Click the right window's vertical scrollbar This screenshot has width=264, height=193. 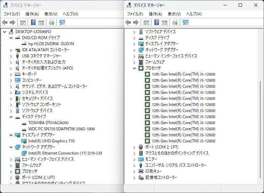pyautogui.click(x=260, y=111)
